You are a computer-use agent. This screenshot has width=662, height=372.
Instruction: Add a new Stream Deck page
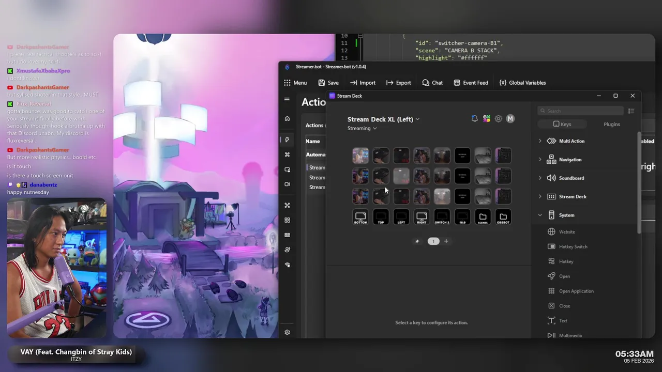click(x=446, y=241)
